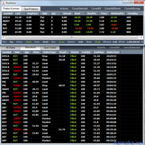The height and width of the screenshot is (145, 145).
Task: Sort executions by OrderType column header
Action: tap(50, 52)
